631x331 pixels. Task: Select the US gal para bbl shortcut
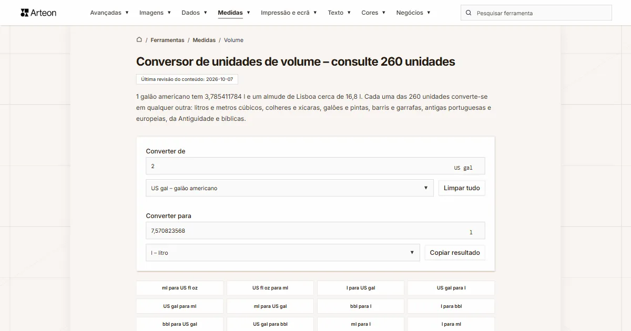[270, 324]
